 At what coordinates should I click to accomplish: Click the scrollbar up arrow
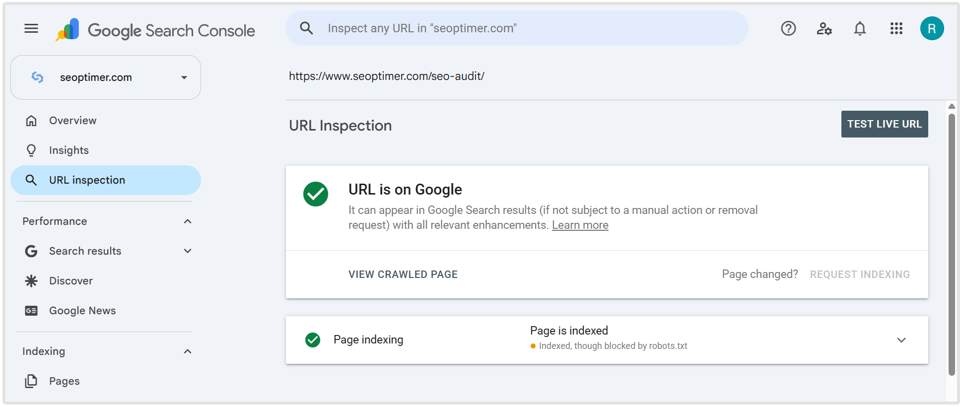(x=952, y=106)
